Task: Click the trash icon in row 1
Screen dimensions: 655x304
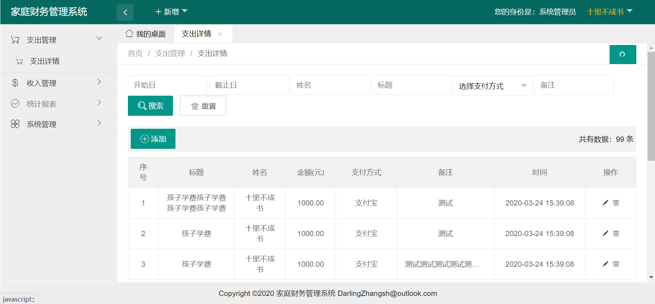Action: 616,203
